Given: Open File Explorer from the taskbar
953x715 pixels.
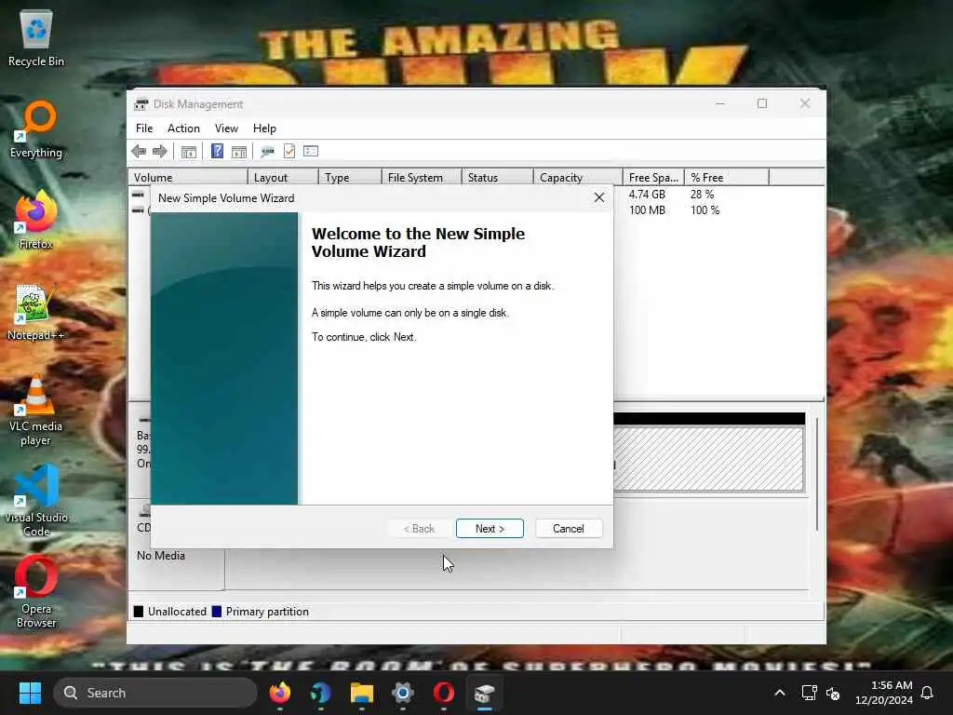Looking at the screenshot, I should coord(362,693).
